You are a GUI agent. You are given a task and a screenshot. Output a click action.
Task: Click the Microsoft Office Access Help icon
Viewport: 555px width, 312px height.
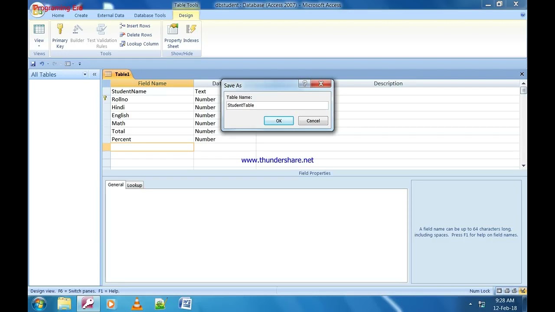pos(522,15)
